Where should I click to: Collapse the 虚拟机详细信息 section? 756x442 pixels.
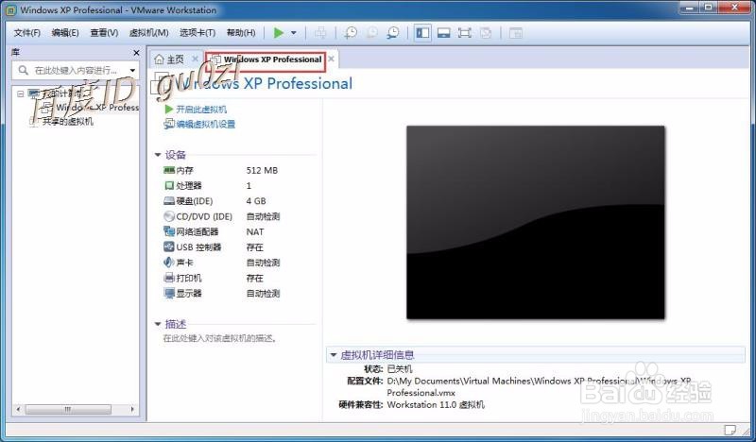(333, 355)
